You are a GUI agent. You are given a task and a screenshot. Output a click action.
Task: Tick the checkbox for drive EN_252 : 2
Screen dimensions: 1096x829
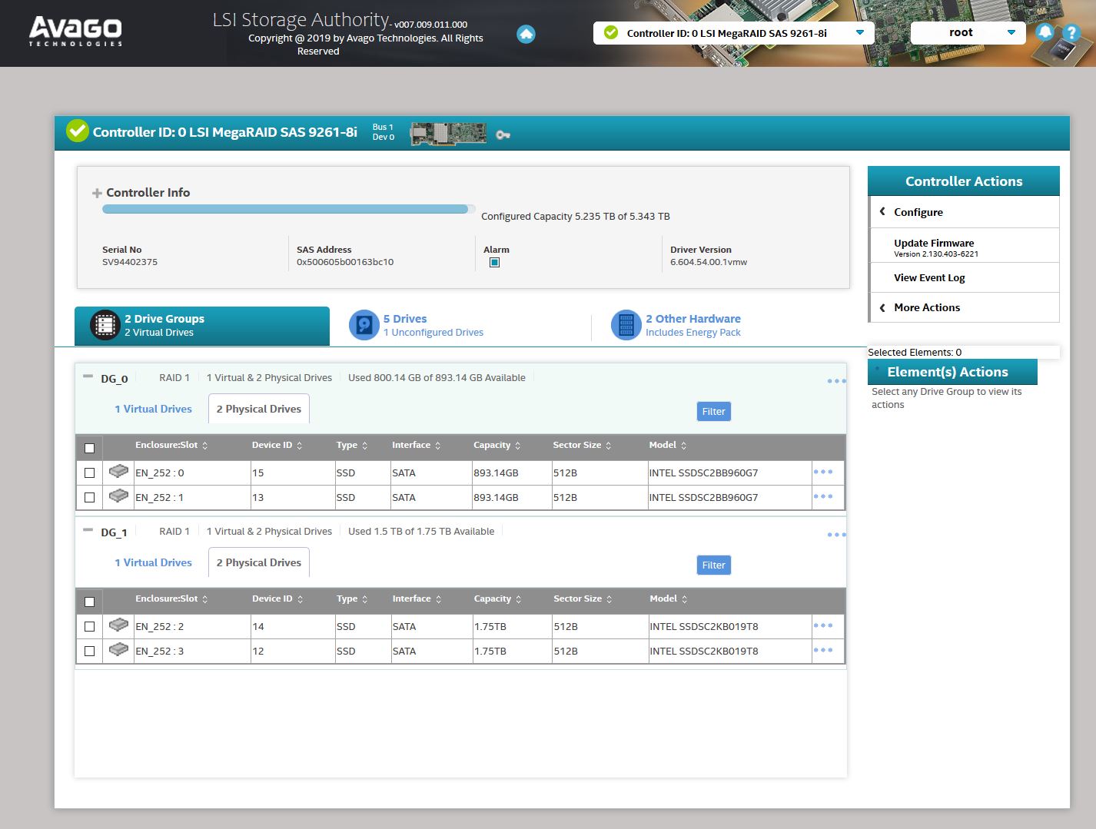90,627
